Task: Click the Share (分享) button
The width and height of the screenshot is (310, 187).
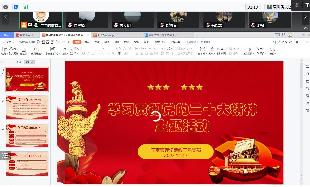Action: [x=294, y=42]
